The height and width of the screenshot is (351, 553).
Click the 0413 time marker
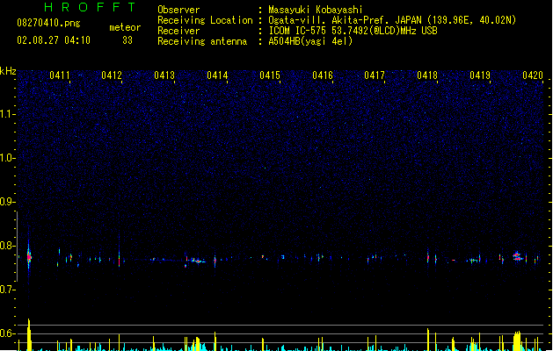pos(164,75)
